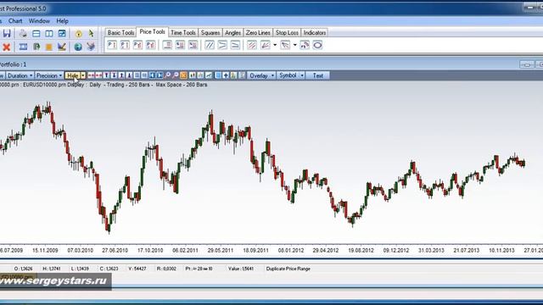Image resolution: width=543 pixels, height=305 pixels.
Task: Click the Text button on chart toolbar
Action: point(317,75)
